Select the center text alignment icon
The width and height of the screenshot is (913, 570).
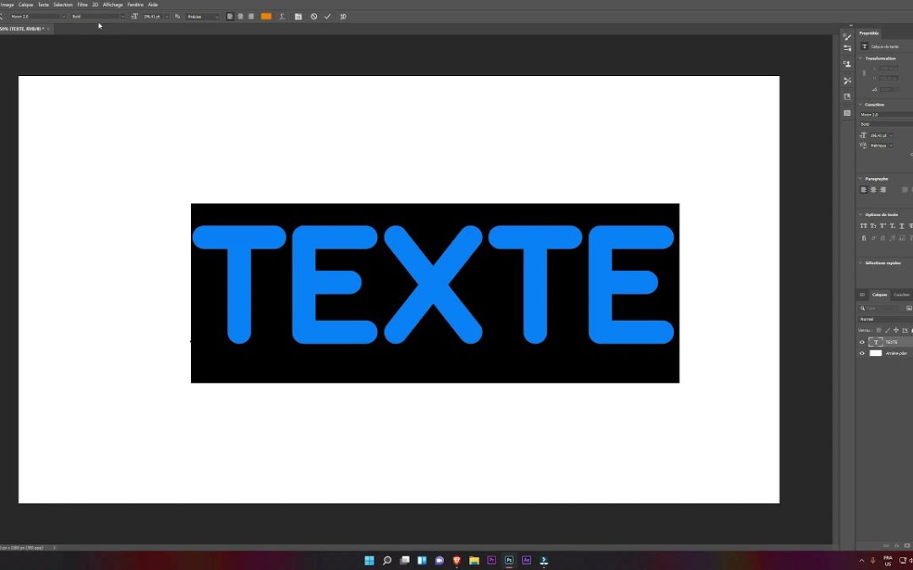pyautogui.click(x=239, y=16)
